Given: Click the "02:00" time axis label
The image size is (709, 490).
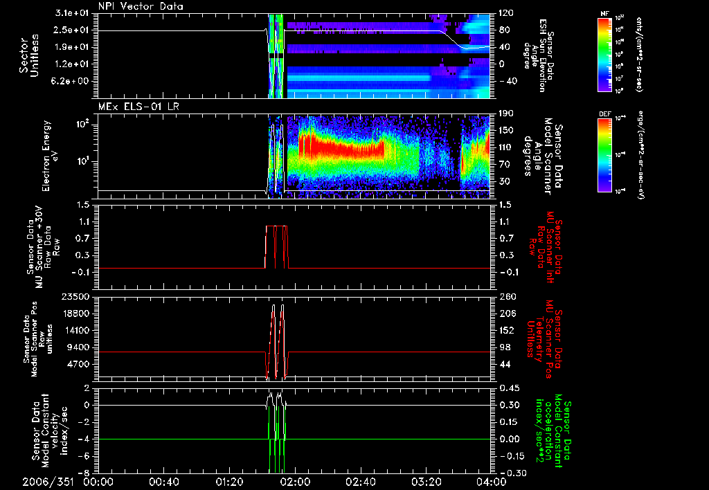Looking at the screenshot, I should (295, 482).
